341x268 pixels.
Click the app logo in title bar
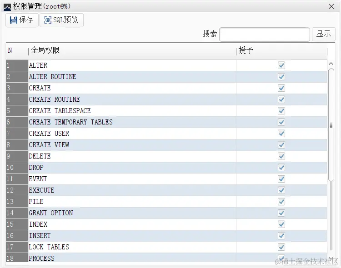(7, 7)
